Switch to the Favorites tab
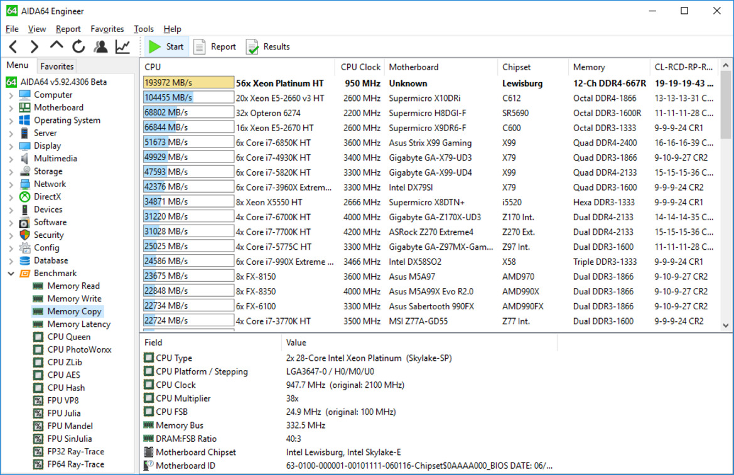Image resolution: width=734 pixels, height=475 pixels. coord(57,67)
